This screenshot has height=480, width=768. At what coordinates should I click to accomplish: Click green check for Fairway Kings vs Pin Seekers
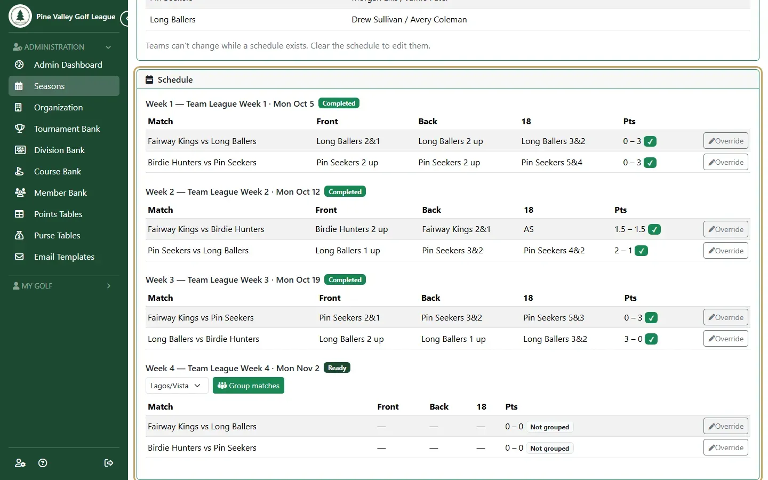(651, 317)
